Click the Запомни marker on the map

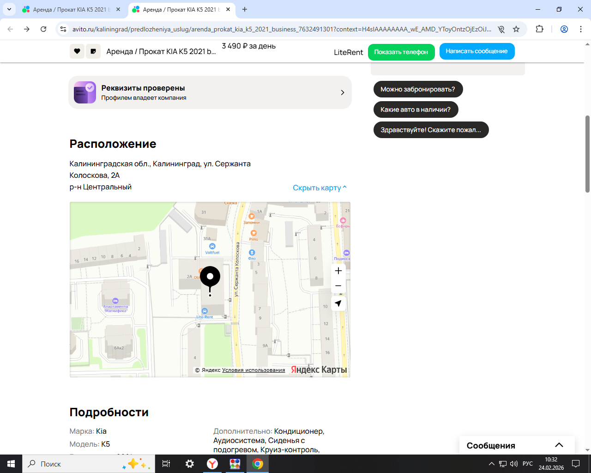[x=252, y=216]
